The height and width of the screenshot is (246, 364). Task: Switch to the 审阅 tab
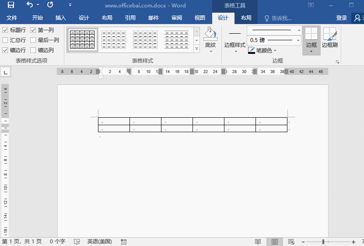(177, 18)
